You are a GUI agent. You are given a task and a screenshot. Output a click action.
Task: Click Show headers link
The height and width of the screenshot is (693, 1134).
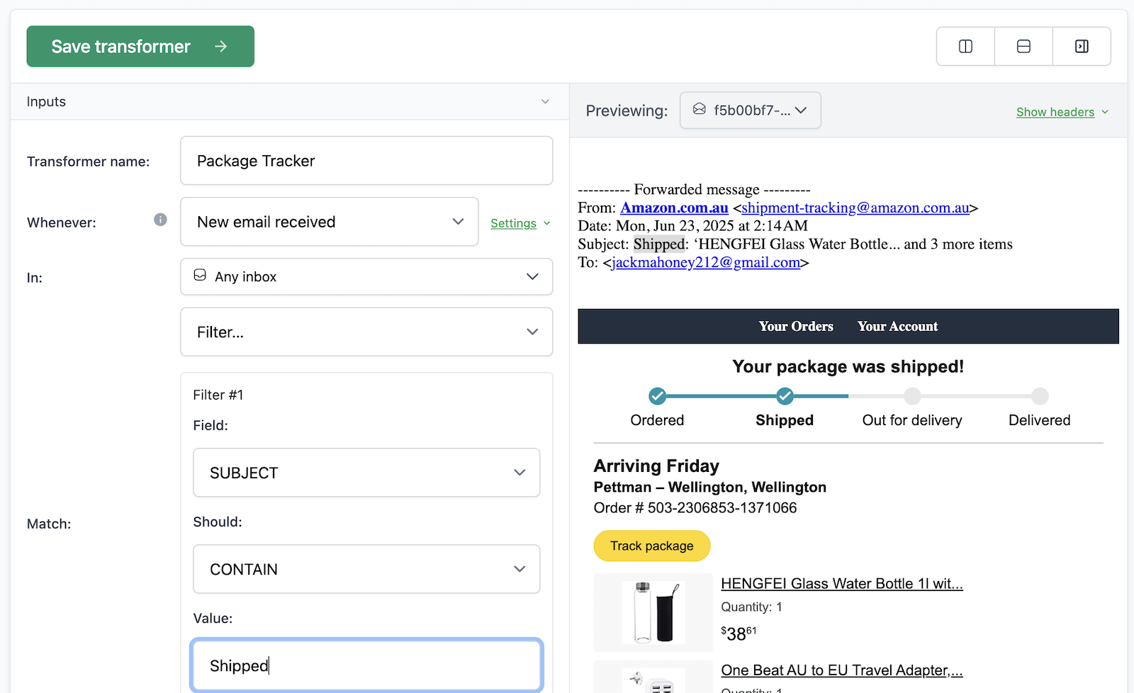click(x=1062, y=112)
